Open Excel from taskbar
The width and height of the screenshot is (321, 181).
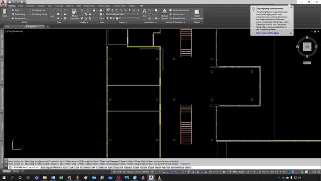[x=61, y=177]
